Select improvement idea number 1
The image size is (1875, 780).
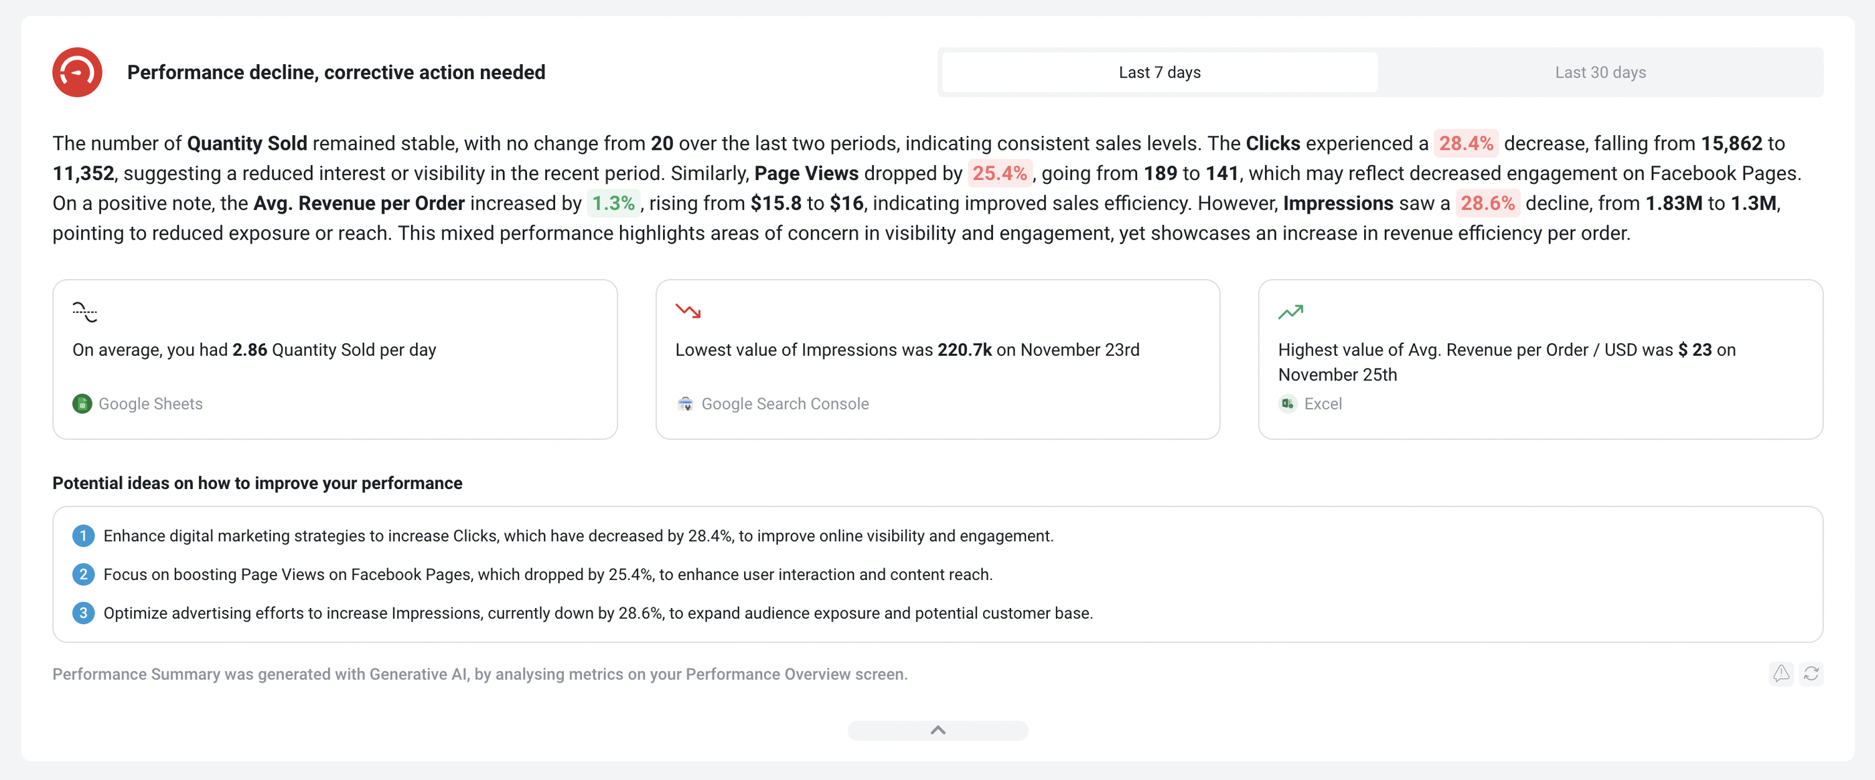point(84,536)
